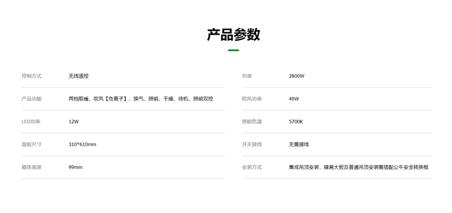This screenshot has width=452, height=213.
Task: Click the 99mm box height value
Action: 76,167
